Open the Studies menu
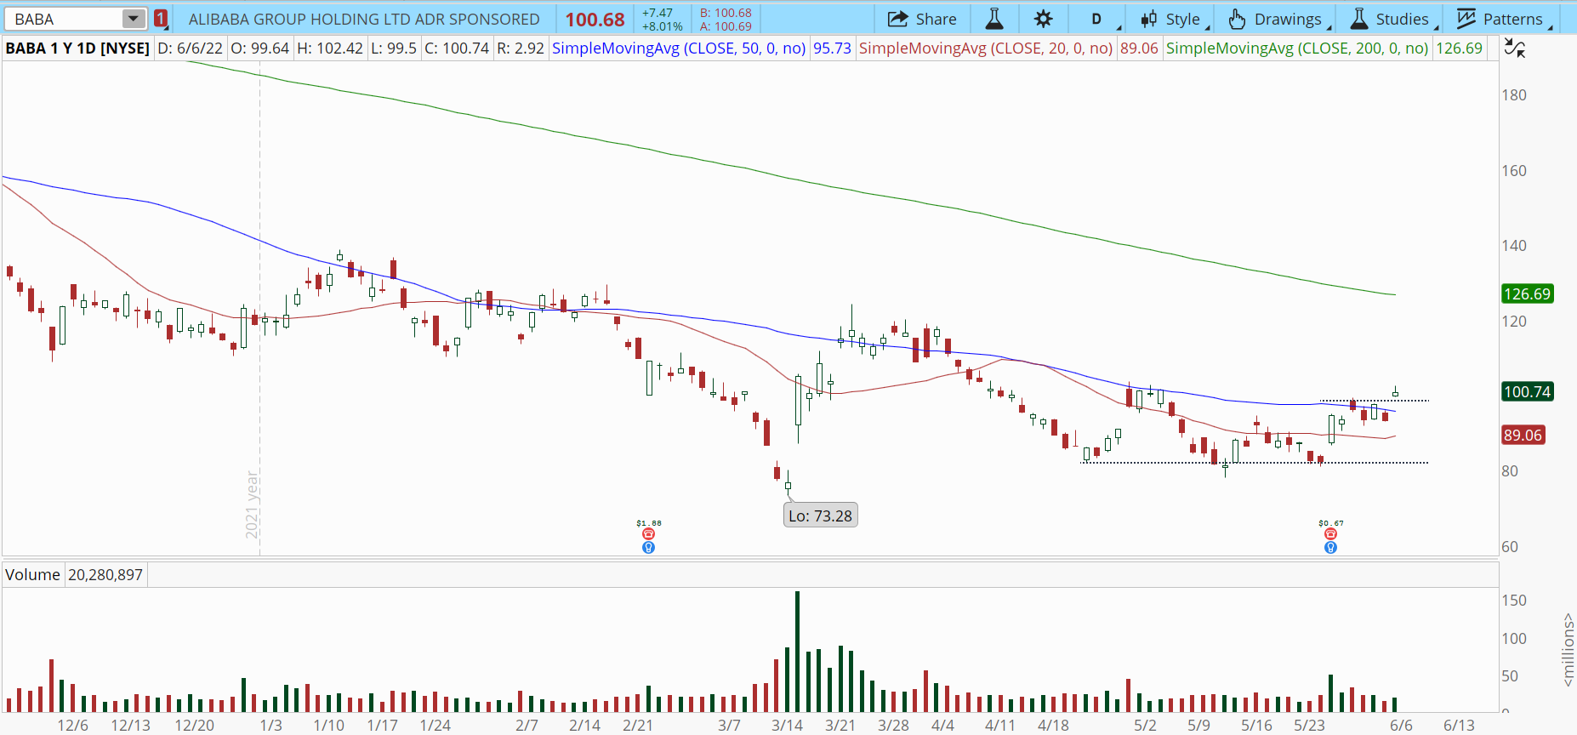 tap(1394, 19)
